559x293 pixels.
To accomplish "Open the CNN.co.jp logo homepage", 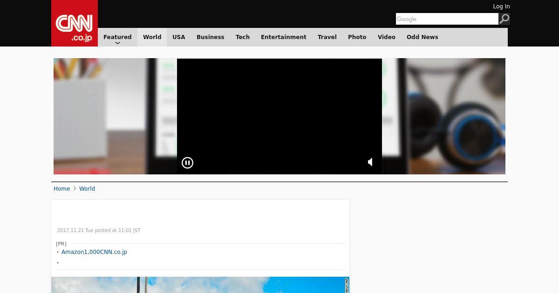I will point(75,23).
